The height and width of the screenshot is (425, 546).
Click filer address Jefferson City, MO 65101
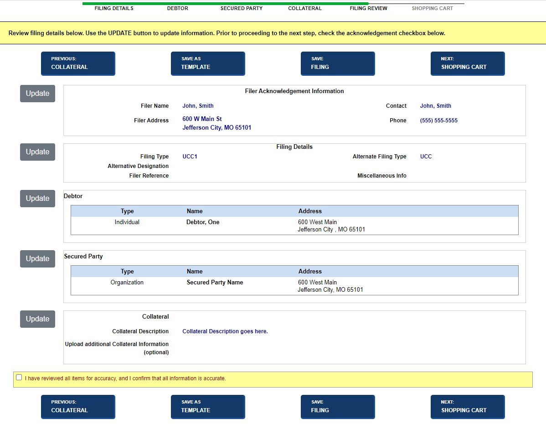coord(216,128)
